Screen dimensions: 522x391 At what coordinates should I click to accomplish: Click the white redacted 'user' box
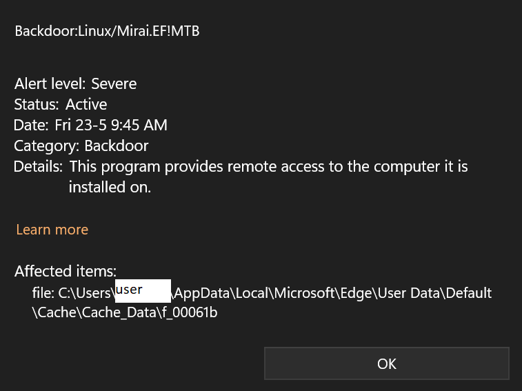(143, 290)
